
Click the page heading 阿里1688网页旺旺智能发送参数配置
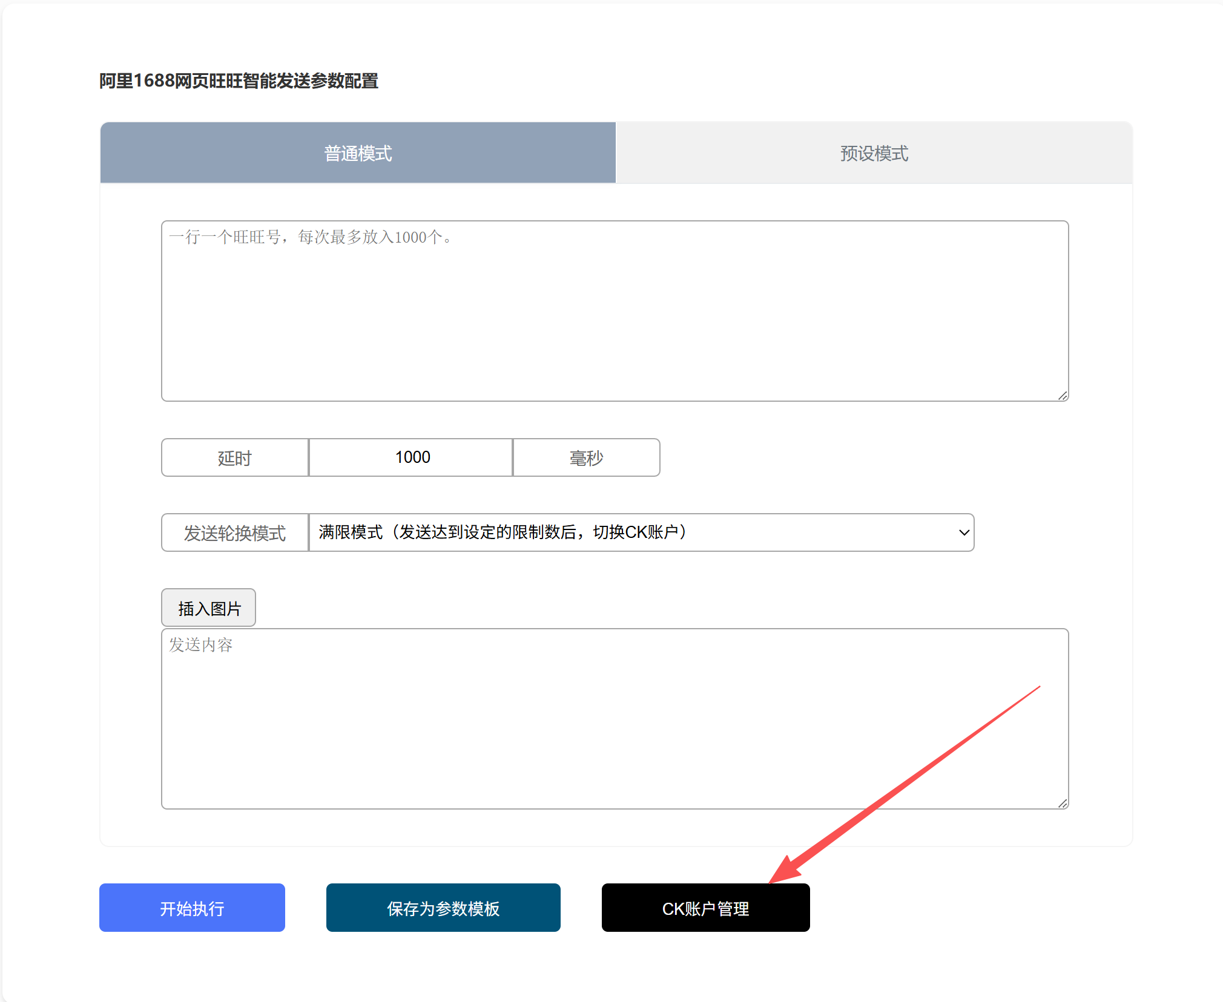tap(239, 81)
